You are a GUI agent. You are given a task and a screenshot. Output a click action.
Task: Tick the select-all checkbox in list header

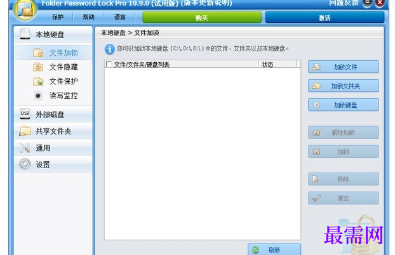109,64
